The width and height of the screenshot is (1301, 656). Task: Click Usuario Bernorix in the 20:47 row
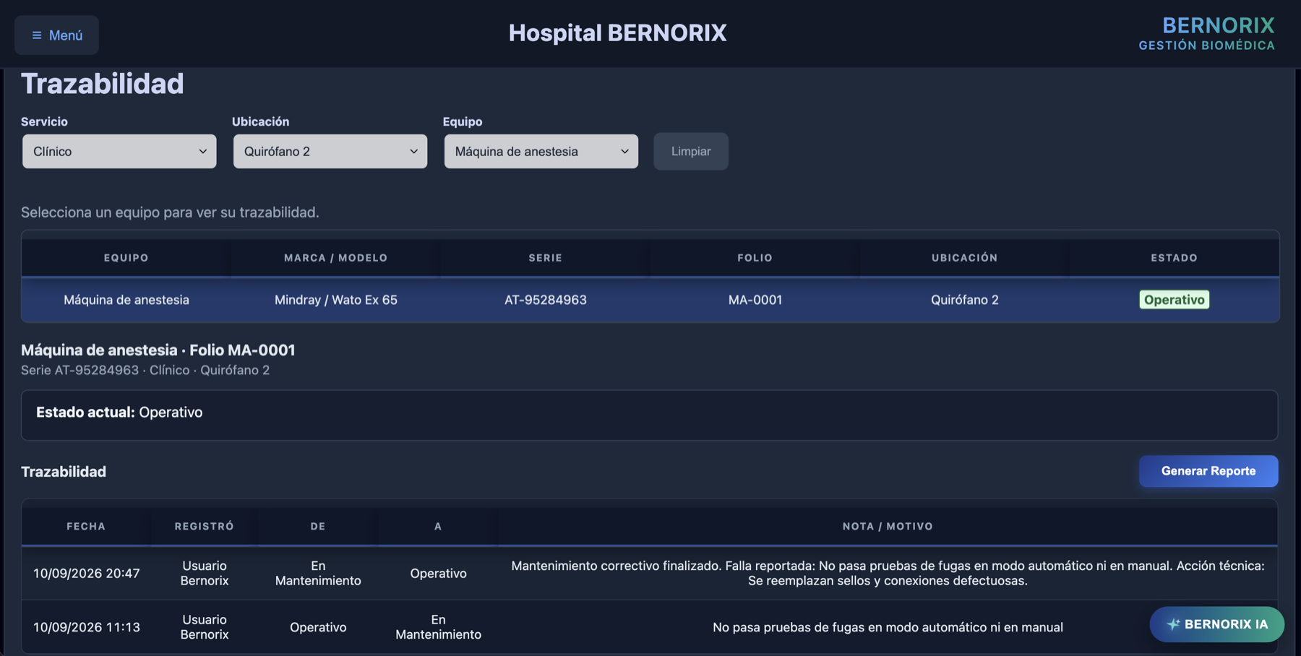205,574
